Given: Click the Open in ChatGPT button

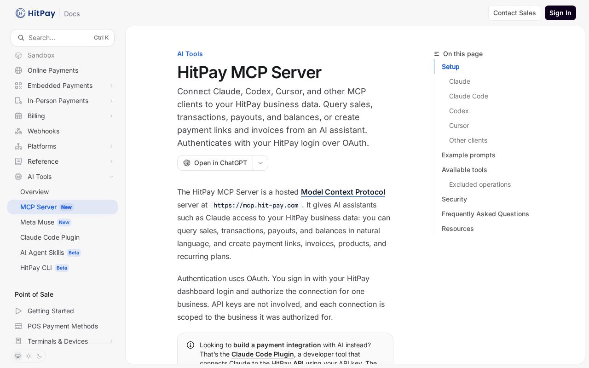Looking at the screenshot, I should (x=215, y=163).
